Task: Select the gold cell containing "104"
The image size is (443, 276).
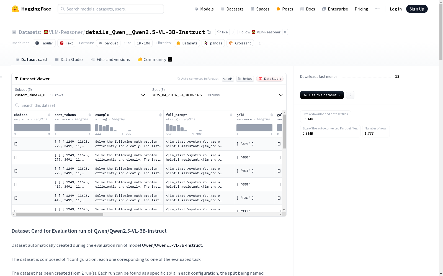Action: (x=254, y=171)
